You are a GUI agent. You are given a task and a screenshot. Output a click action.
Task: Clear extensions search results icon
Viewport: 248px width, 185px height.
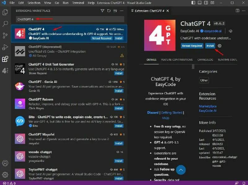tap(115, 11)
